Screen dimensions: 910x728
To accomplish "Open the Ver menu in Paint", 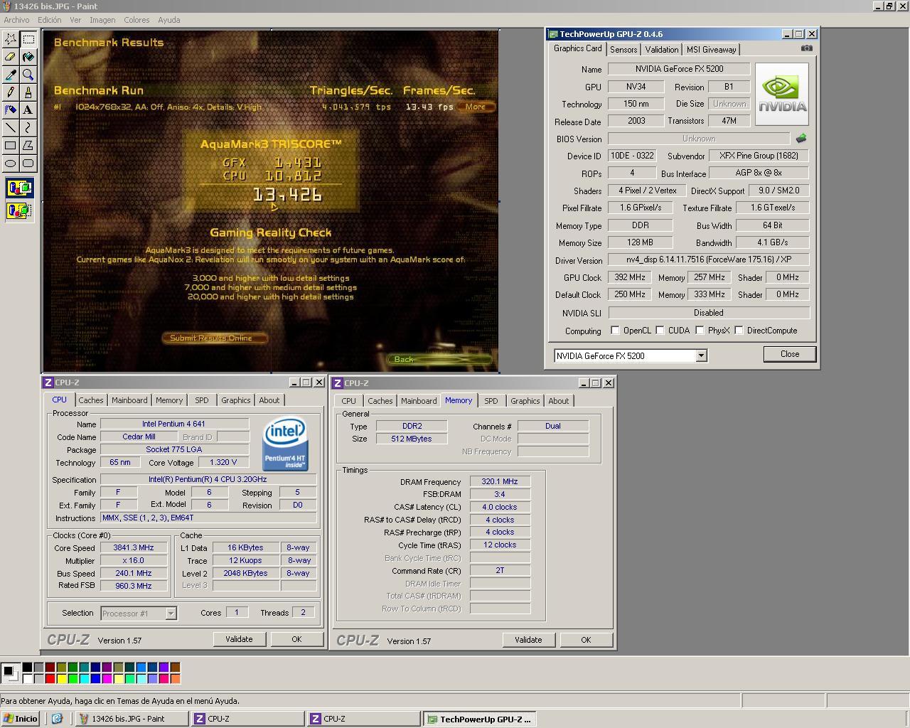I will coord(75,20).
